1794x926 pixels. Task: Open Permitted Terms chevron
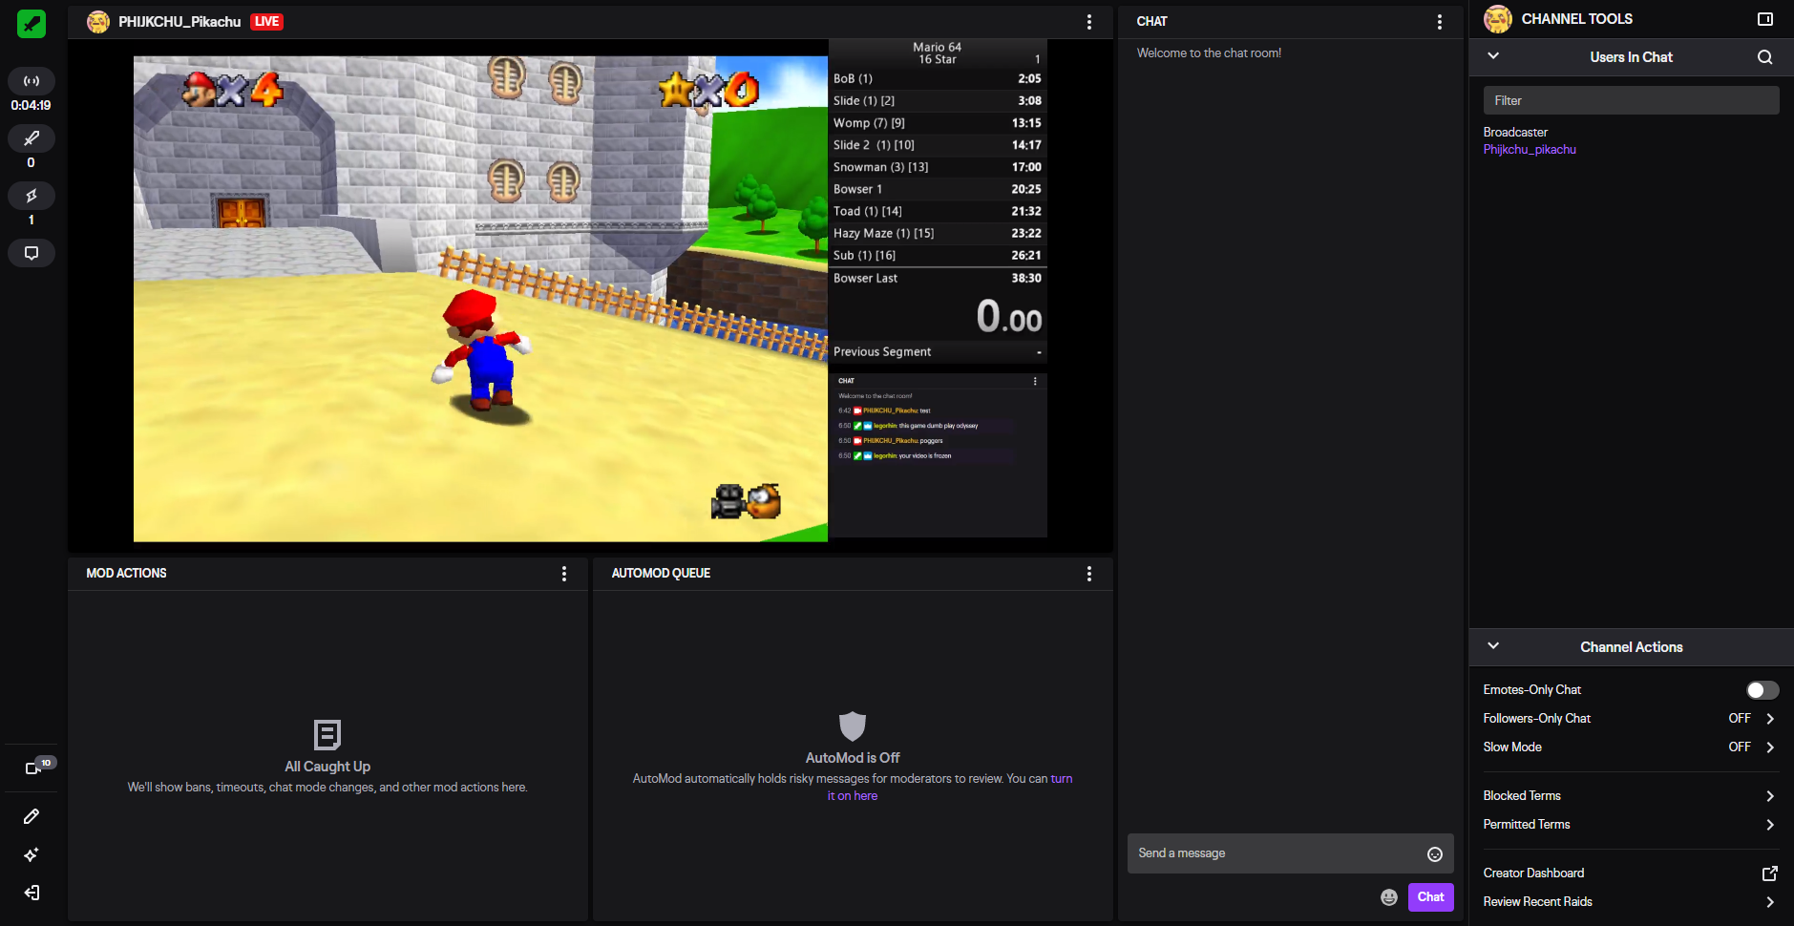tap(1770, 825)
